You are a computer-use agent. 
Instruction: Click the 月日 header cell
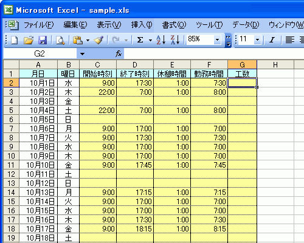(x=38, y=74)
